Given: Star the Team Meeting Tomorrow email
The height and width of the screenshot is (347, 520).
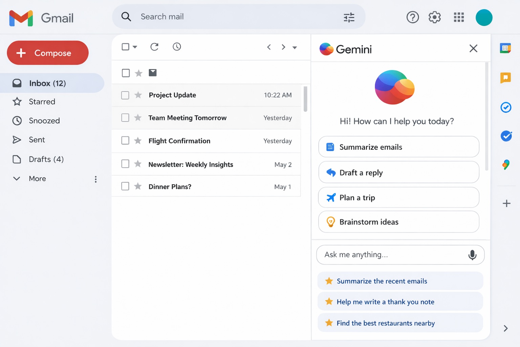Looking at the screenshot, I should tap(138, 118).
